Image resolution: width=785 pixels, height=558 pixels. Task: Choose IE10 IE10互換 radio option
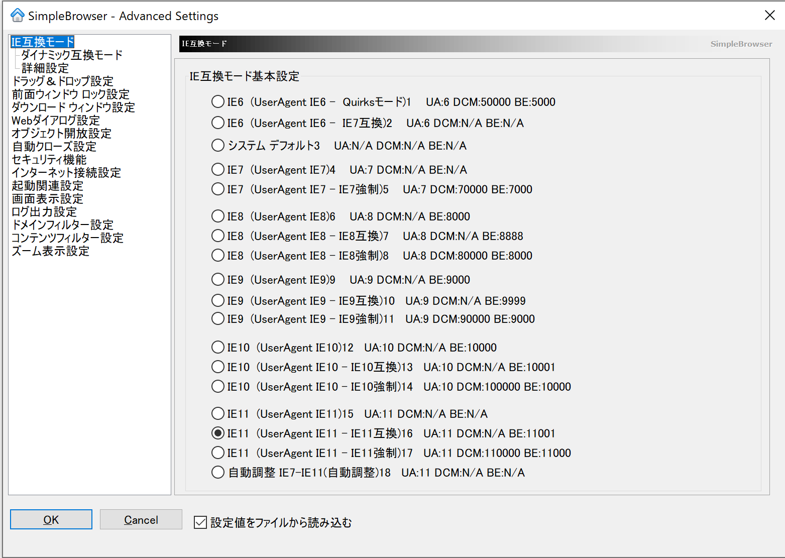[x=218, y=367]
